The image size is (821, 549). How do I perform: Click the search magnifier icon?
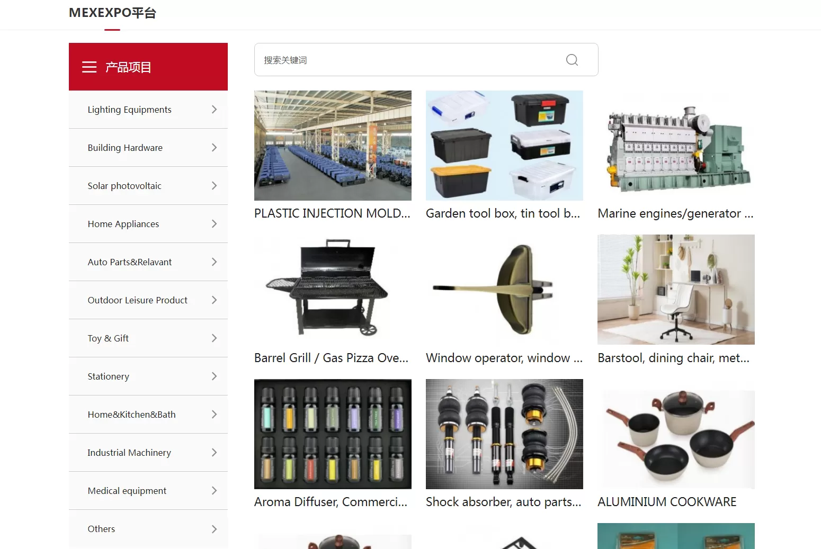click(572, 60)
